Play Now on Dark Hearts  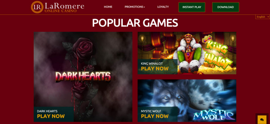[51, 116]
